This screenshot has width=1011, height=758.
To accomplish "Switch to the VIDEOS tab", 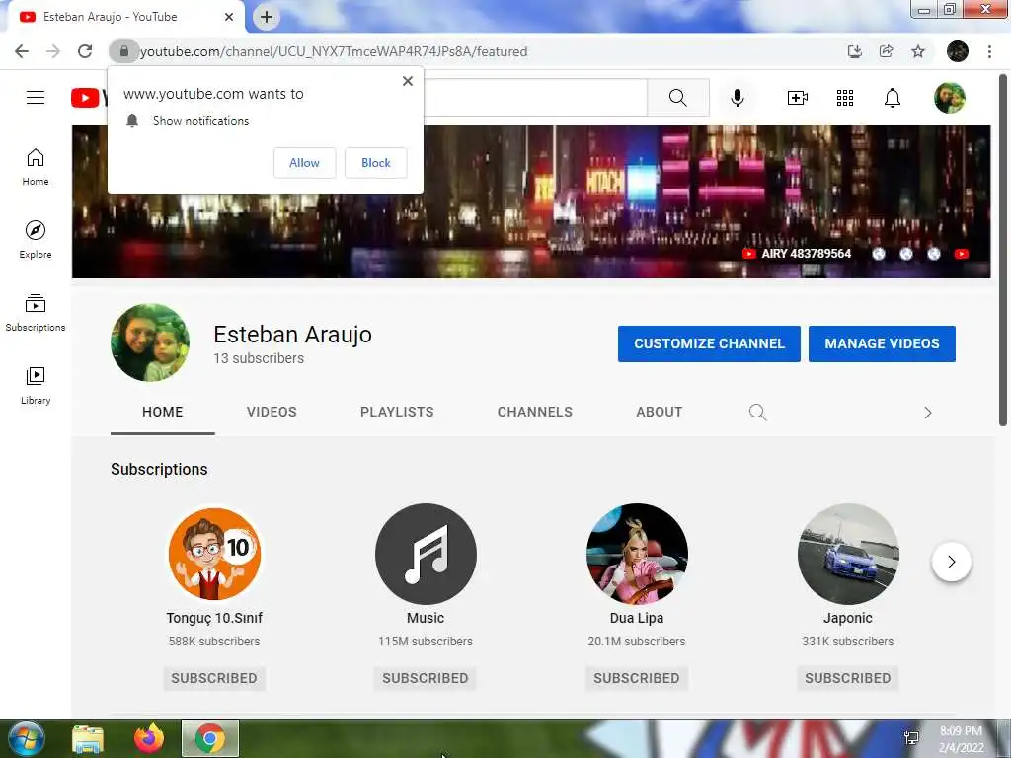I will pos(272,412).
